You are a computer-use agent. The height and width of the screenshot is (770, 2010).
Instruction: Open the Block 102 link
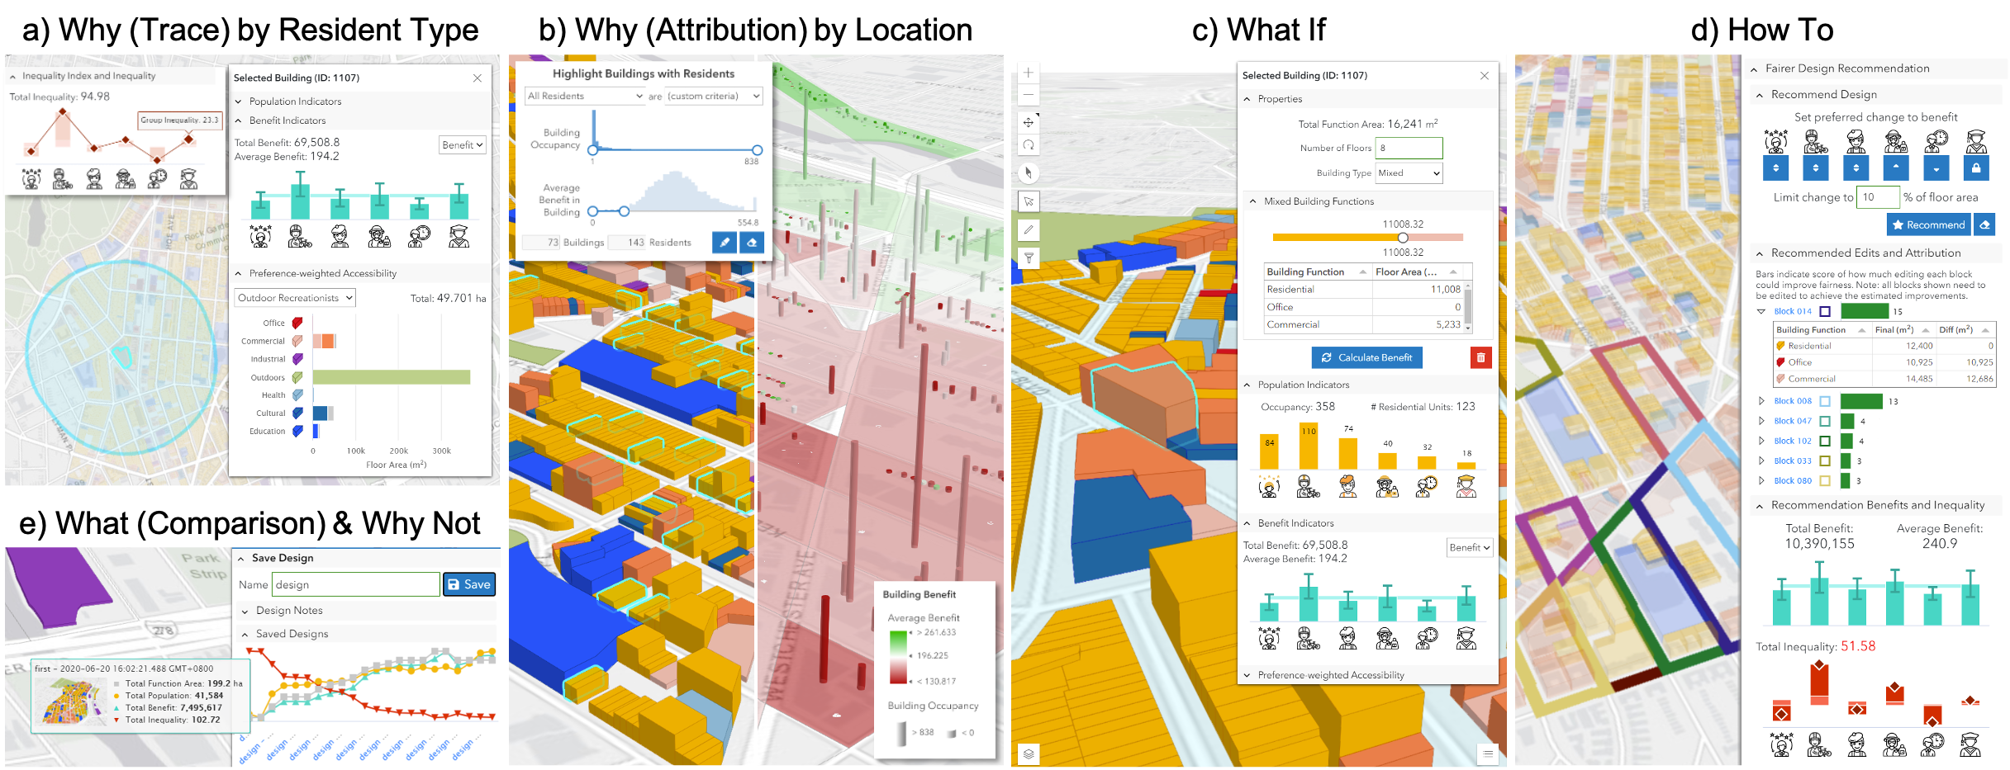click(x=1793, y=441)
